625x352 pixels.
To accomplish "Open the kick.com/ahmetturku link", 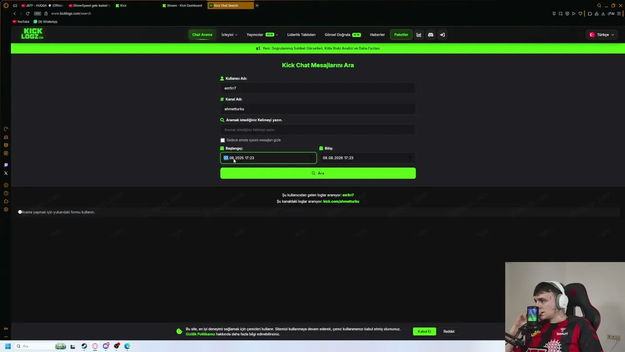I will coord(341,201).
